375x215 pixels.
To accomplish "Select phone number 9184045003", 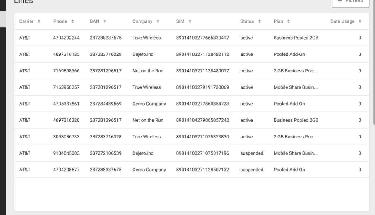I will 67,153.
